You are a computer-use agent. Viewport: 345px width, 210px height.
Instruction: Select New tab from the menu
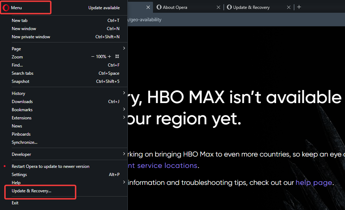tap(66, 21)
